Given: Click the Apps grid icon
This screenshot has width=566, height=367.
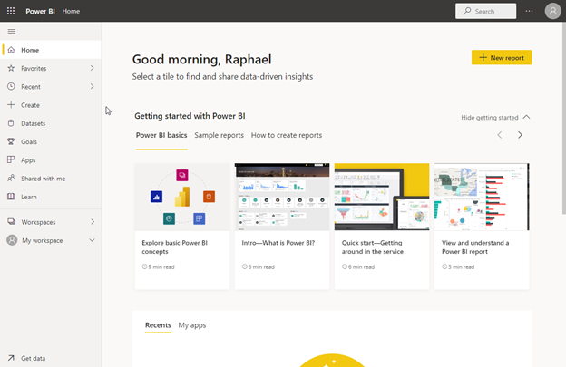Looking at the screenshot, I should point(11,159).
